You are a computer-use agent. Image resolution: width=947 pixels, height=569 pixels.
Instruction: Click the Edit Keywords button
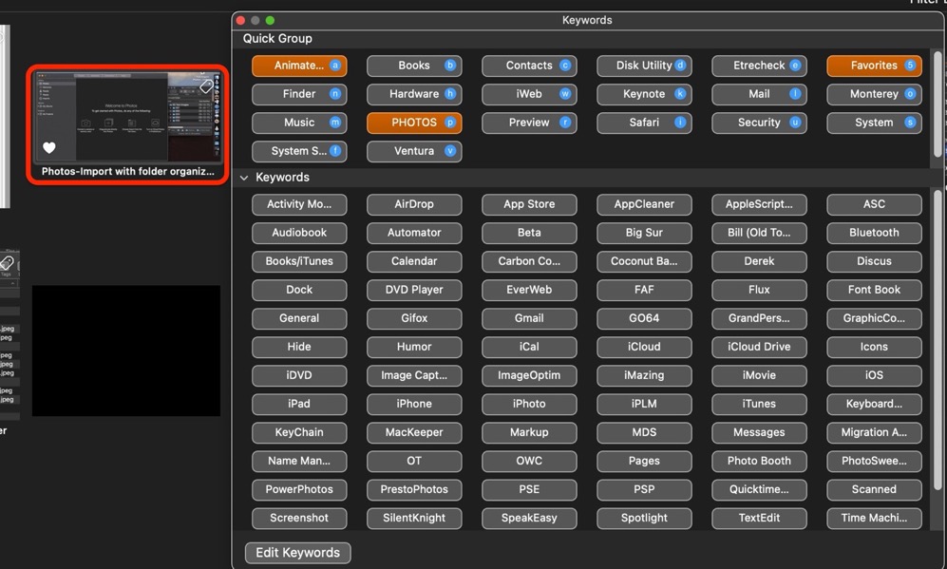[297, 553]
